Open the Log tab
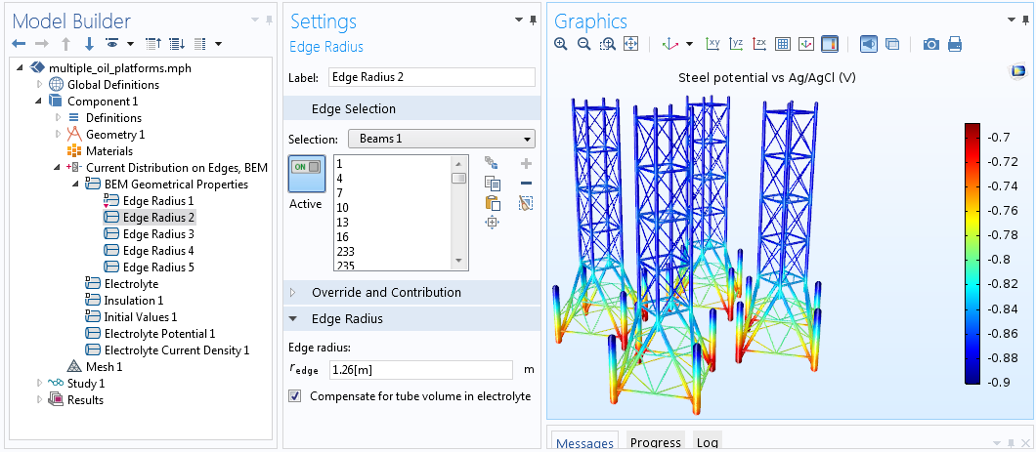Image resolution: width=1036 pixels, height=452 pixels. pyautogui.click(x=708, y=442)
